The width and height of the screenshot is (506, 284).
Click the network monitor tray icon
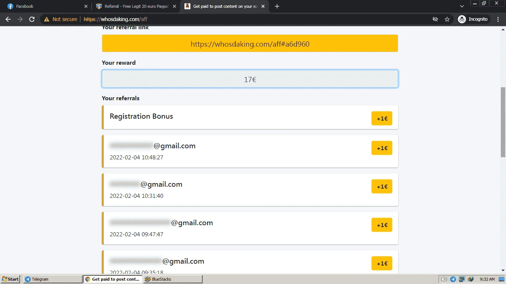[462, 279]
